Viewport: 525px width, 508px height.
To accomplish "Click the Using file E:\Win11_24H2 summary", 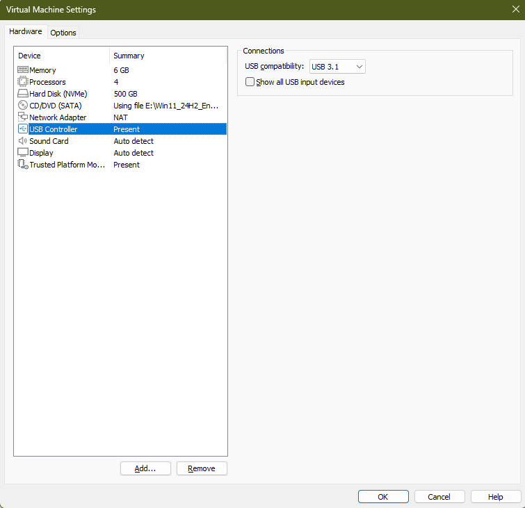I will tap(165, 106).
